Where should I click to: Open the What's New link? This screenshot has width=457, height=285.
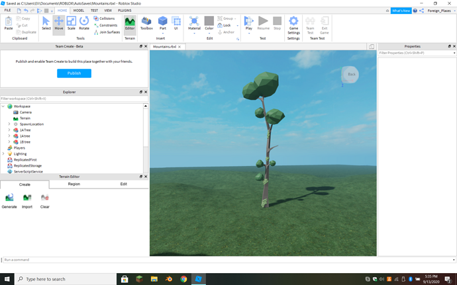pos(400,11)
